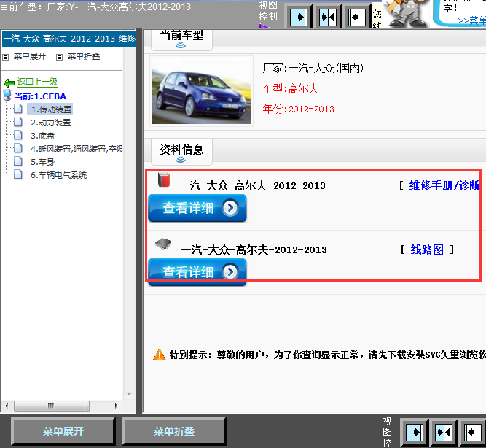Click 菜单折叠 text in sidebar top
This screenshot has width=486, height=448.
(84, 56)
